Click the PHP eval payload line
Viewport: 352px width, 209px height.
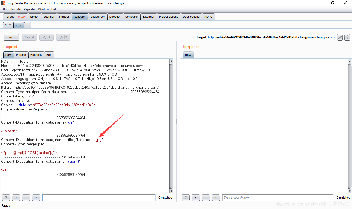point(29,153)
